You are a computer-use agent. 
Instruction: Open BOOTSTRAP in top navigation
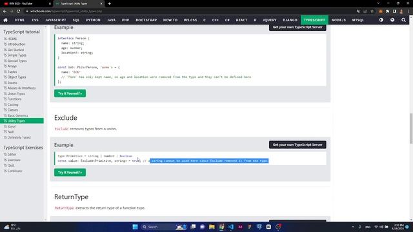[146, 20]
